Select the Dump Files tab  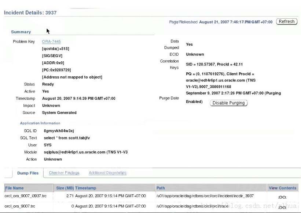[x=28, y=173]
